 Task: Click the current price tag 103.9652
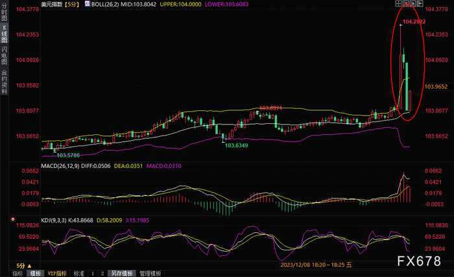click(436, 87)
